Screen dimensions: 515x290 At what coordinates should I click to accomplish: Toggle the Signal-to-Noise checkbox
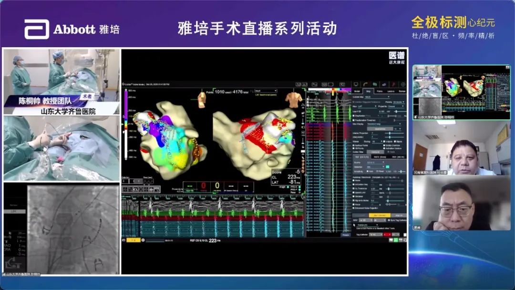point(354,201)
